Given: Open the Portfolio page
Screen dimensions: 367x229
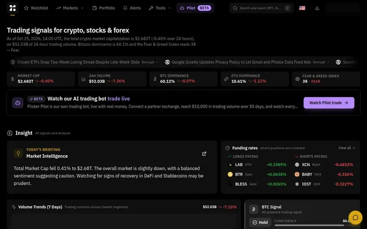Looking at the screenshot, I should click(104, 8).
